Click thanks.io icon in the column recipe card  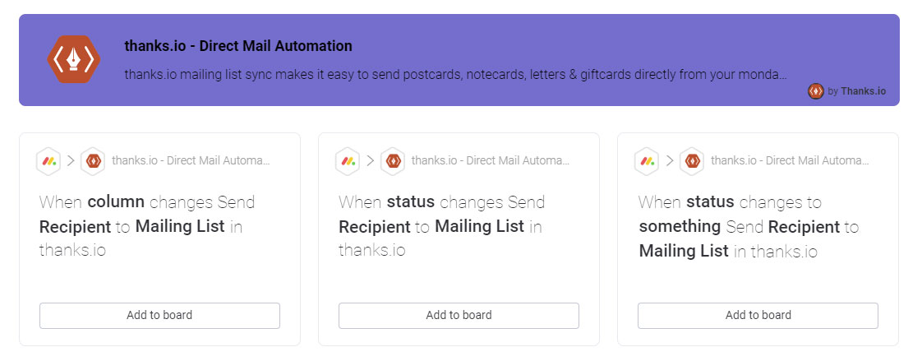tap(93, 161)
